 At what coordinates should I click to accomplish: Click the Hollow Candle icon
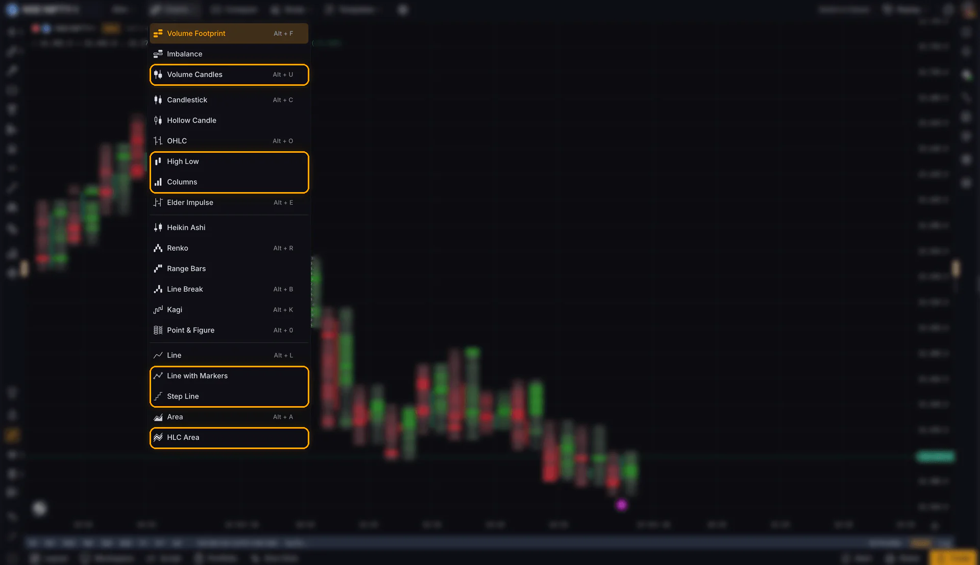point(158,120)
